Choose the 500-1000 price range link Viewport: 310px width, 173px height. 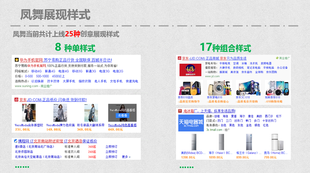pos(42,76)
